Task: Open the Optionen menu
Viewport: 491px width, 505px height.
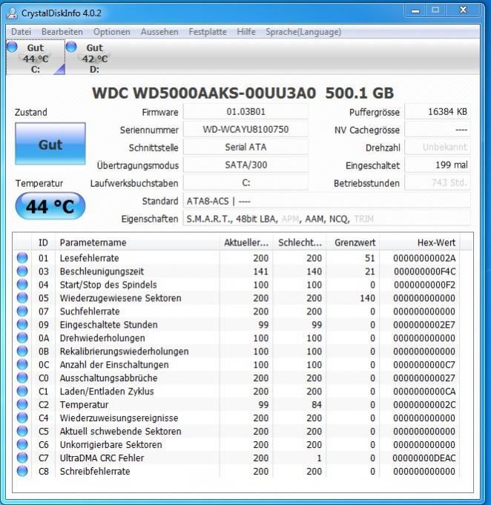Action: tap(112, 32)
